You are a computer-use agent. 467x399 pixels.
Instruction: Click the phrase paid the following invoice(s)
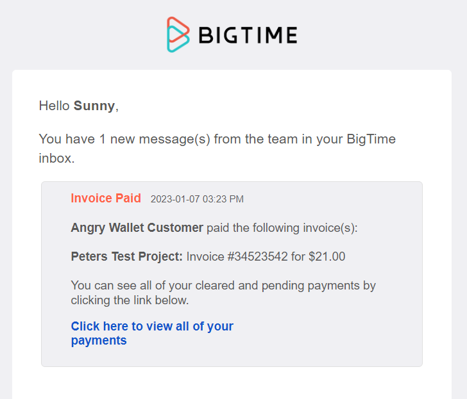click(x=282, y=228)
